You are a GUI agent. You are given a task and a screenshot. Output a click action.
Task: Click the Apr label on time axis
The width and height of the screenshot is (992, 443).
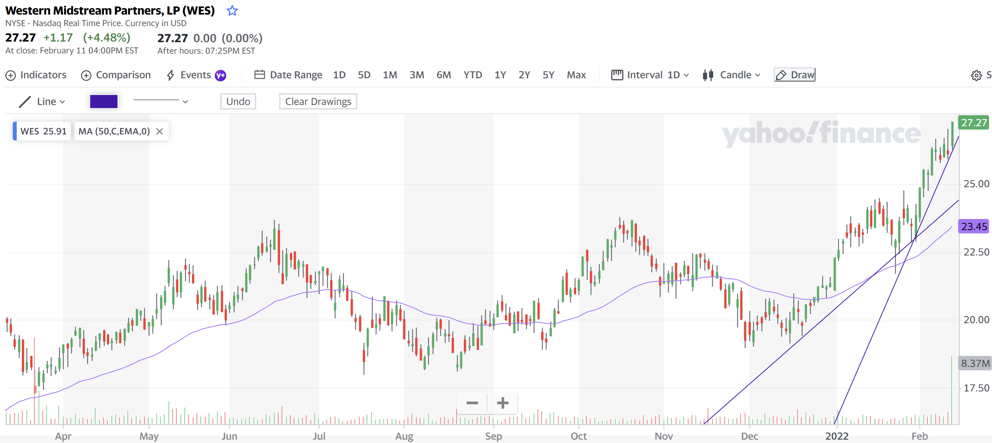tap(63, 436)
